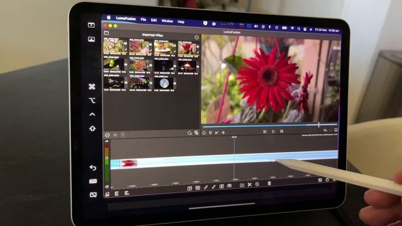402x226 pixels.
Task: Toggle multi-select checkmark below library
Action: point(107,135)
